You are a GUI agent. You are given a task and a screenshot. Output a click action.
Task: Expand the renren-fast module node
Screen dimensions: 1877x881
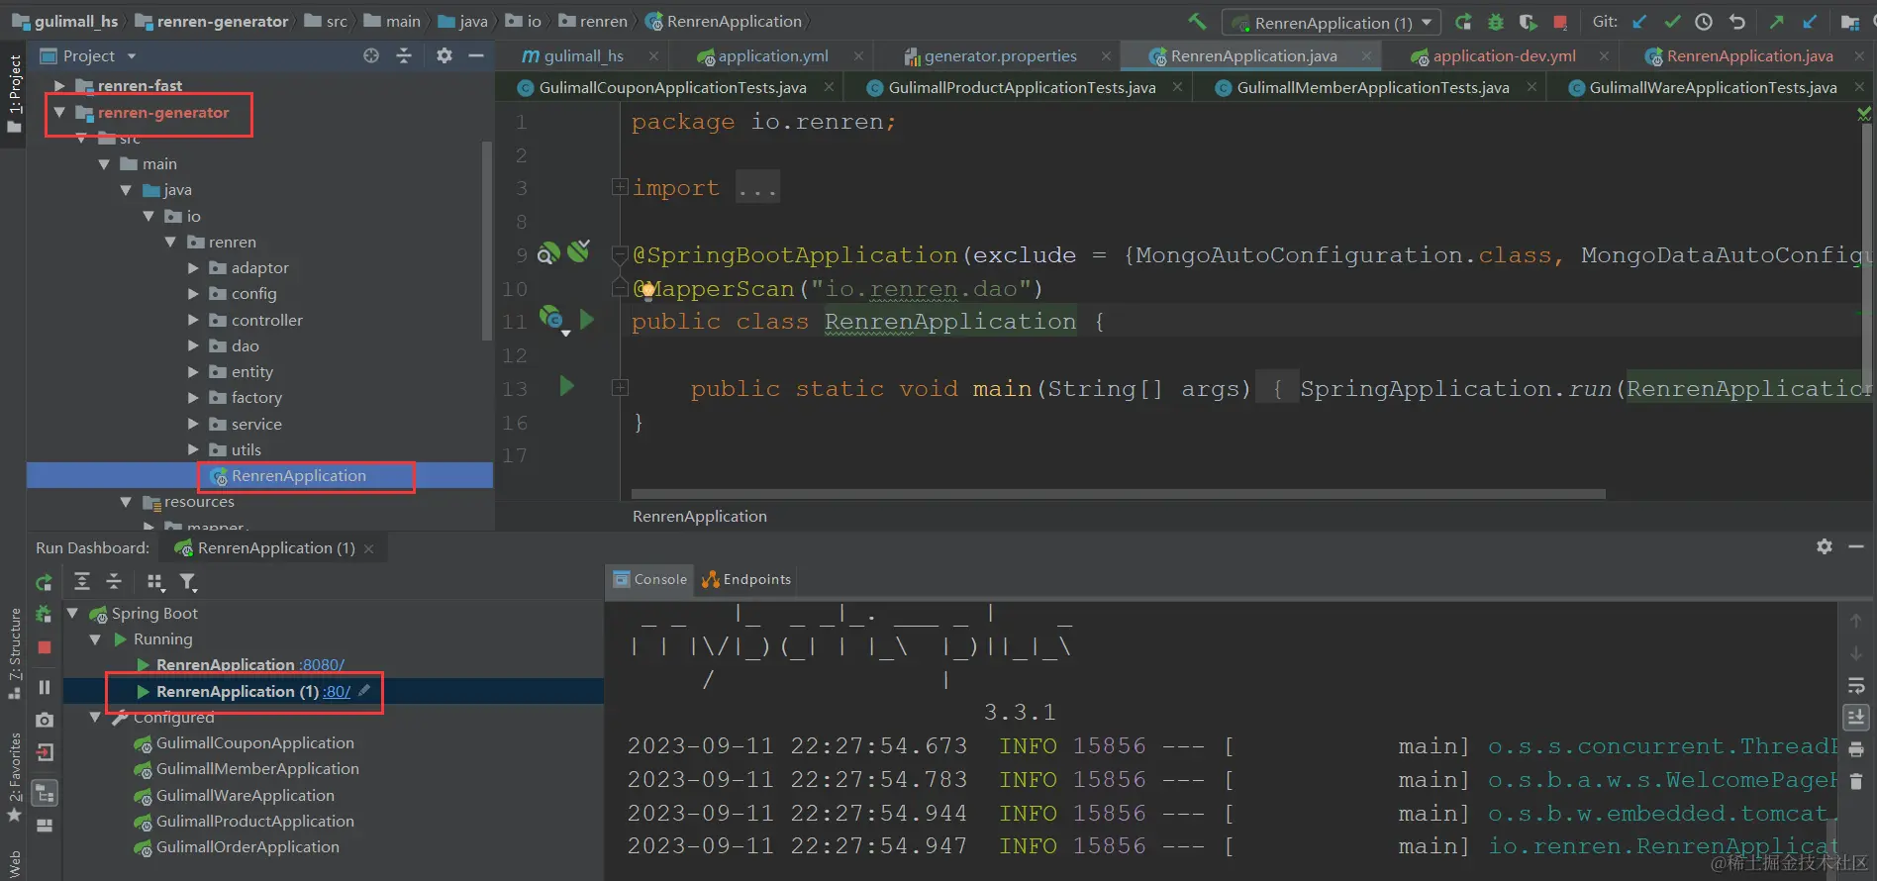point(59,86)
